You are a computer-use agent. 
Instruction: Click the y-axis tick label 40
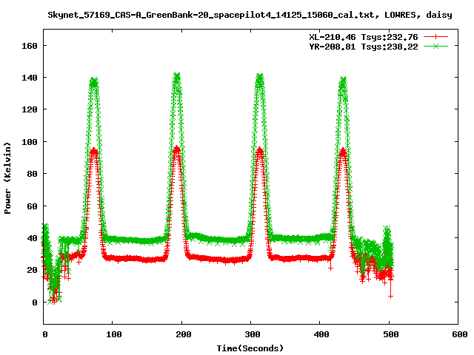[x=32, y=238]
